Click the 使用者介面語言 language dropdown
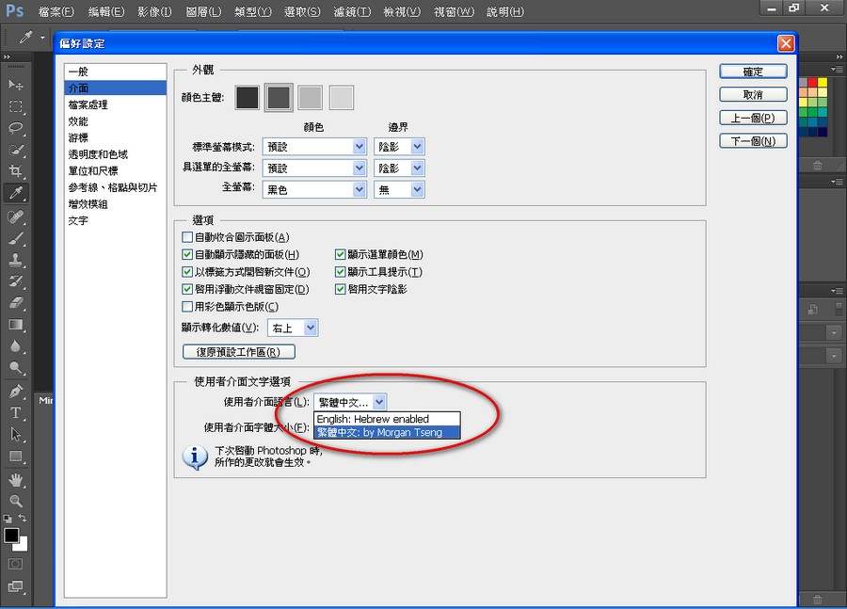Image resolution: width=847 pixels, height=609 pixels. tap(350, 402)
